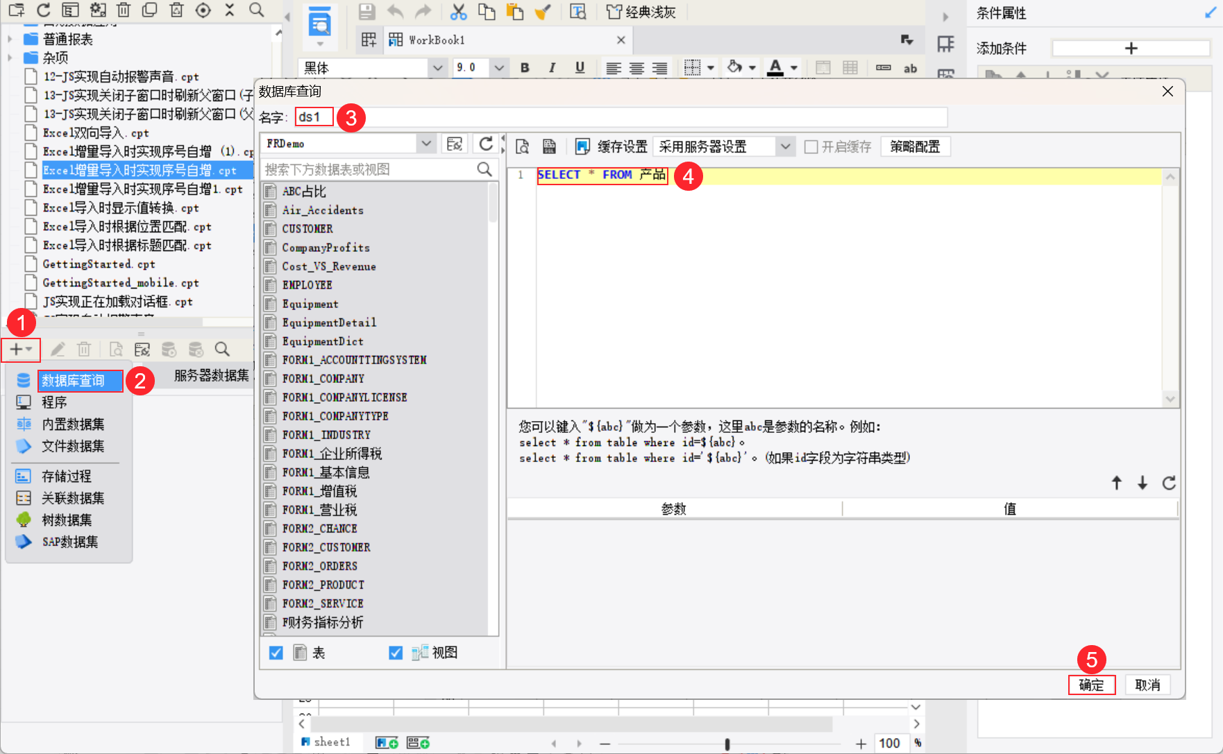Screen dimensions: 1223x754
Task: Select 程序 menu item
Action: tap(54, 402)
